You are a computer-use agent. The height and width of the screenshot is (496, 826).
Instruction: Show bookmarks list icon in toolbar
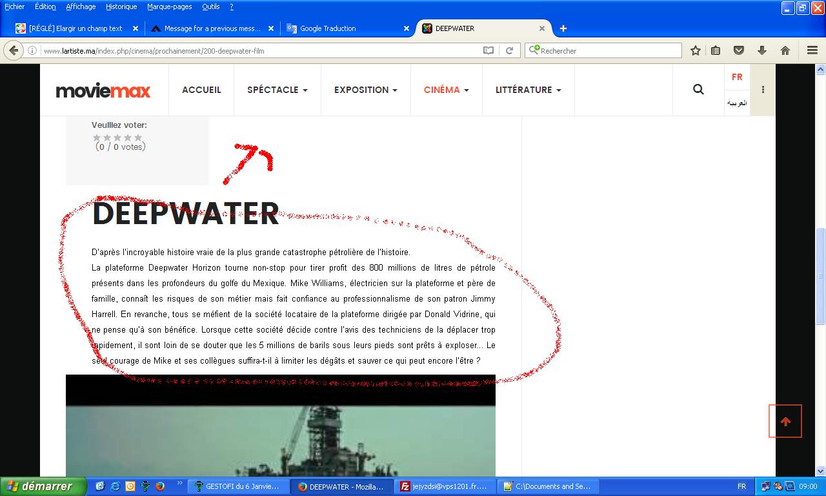[x=716, y=50]
